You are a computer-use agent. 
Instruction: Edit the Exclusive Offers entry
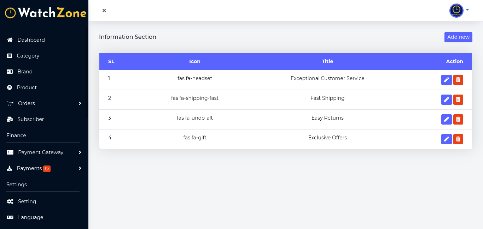click(446, 139)
